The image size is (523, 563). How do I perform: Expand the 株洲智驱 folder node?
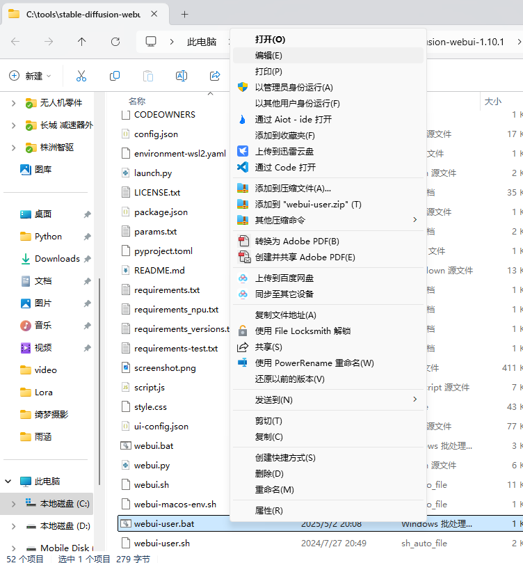13,148
